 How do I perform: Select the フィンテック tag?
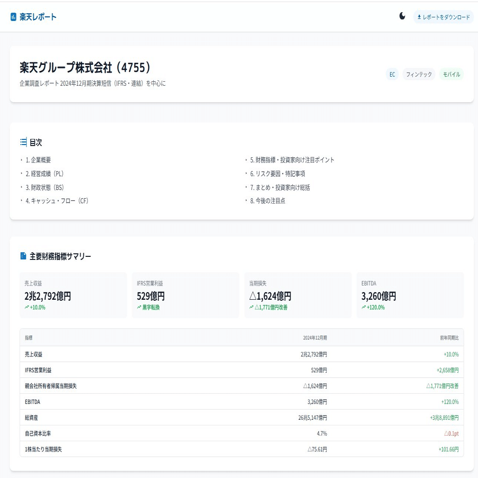point(419,75)
